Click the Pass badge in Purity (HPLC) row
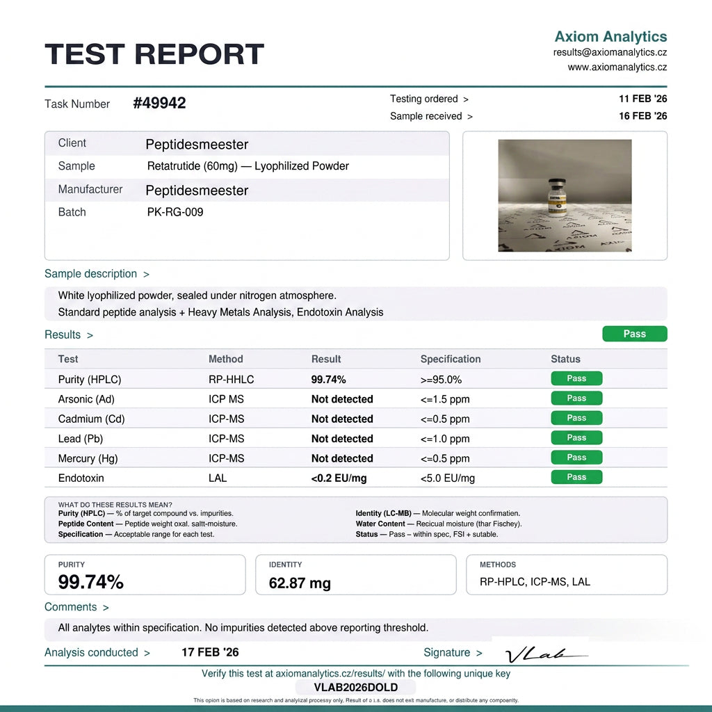The image size is (712, 712). (x=576, y=378)
